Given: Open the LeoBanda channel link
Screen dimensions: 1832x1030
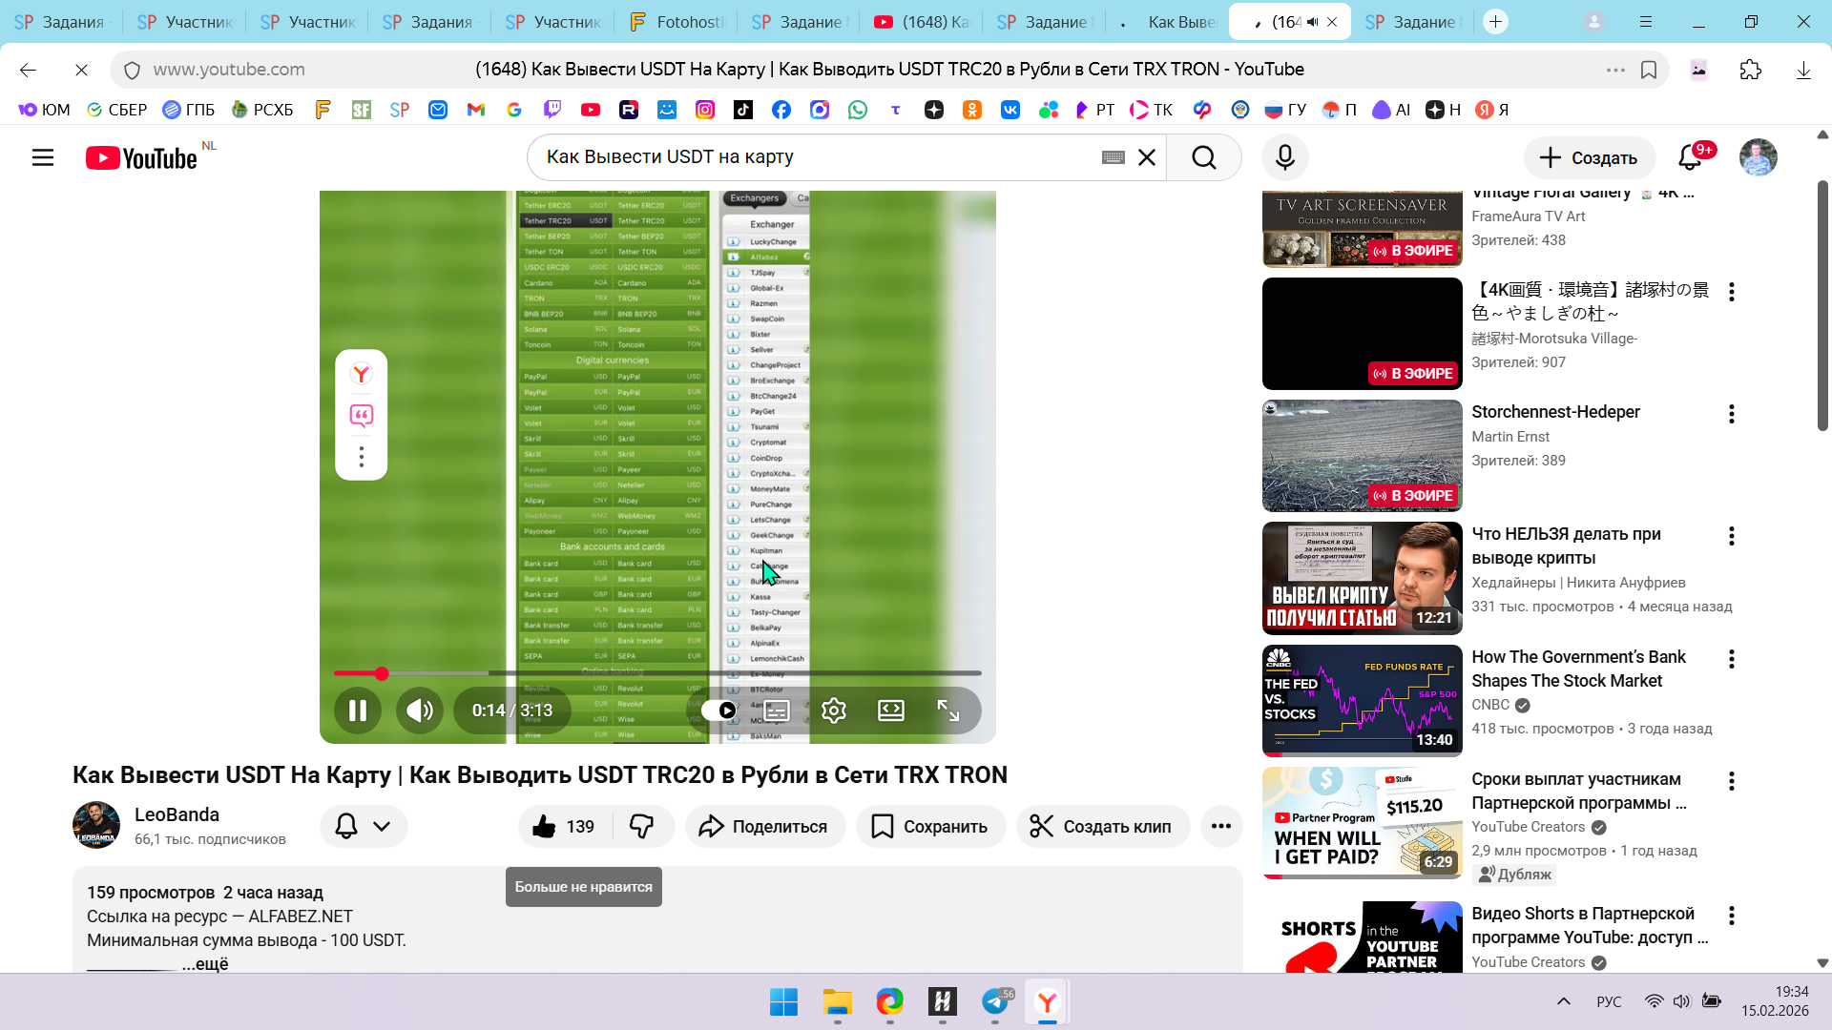Looking at the screenshot, I should (x=177, y=814).
